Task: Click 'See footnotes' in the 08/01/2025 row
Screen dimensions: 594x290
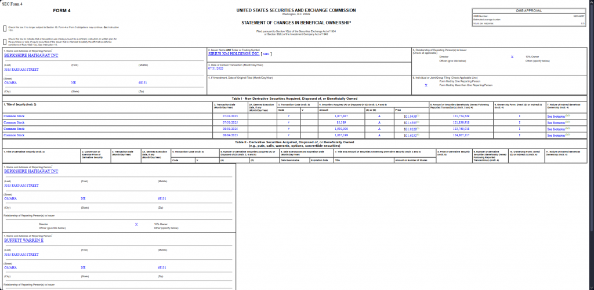Action: (556, 129)
